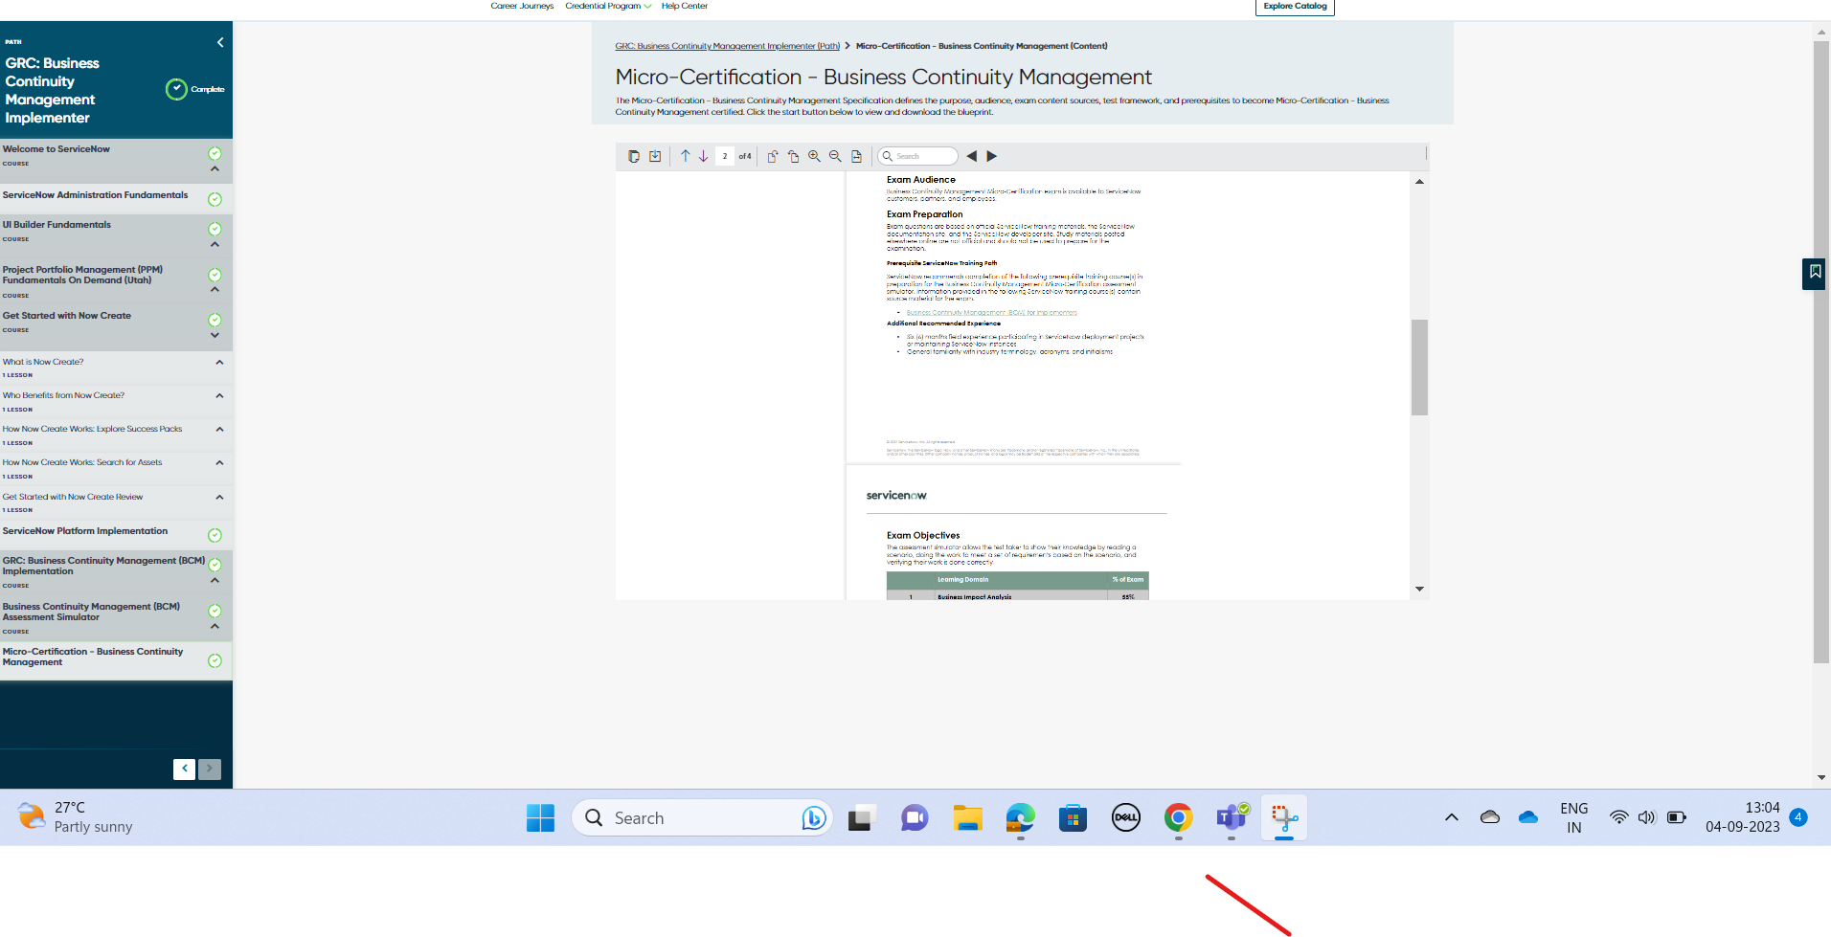
Task: Collapse the Get Started with Now Create course
Action: click(x=215, y=335)
